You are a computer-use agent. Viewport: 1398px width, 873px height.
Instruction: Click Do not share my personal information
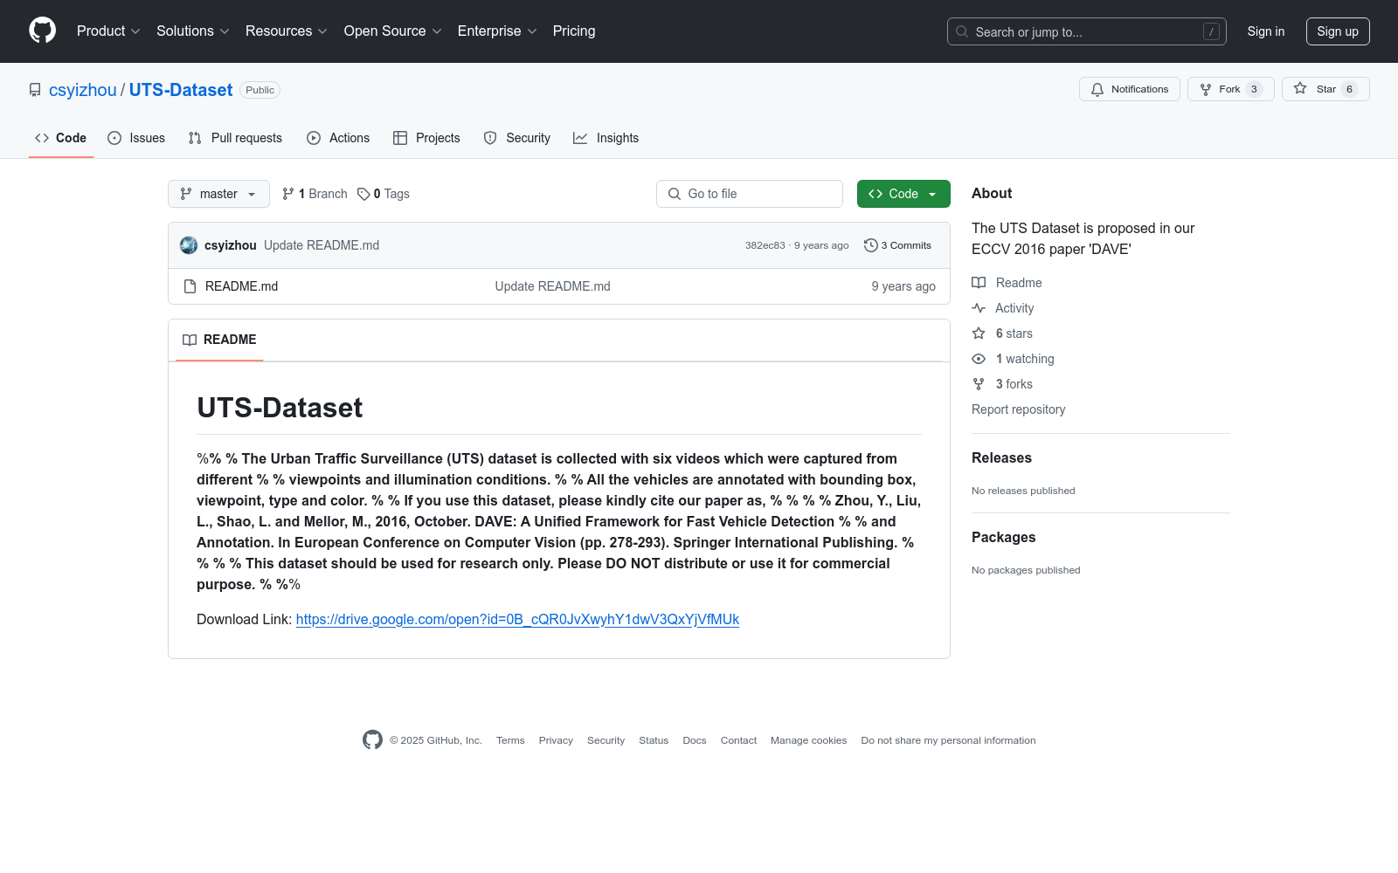point(948,740)
